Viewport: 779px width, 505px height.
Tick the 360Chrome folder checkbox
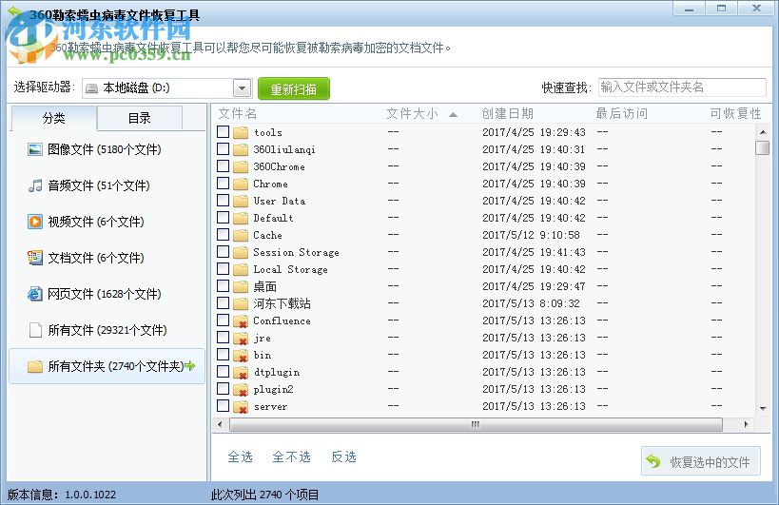coord(224,165)
